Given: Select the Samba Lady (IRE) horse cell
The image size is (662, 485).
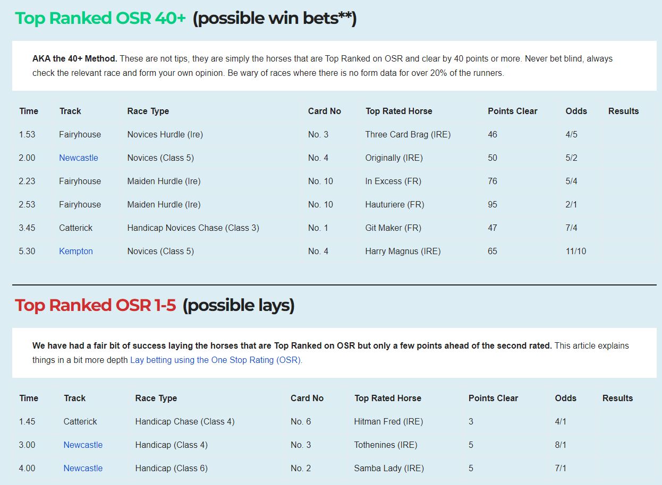Looking at the screenshot, I should [388, 468].
